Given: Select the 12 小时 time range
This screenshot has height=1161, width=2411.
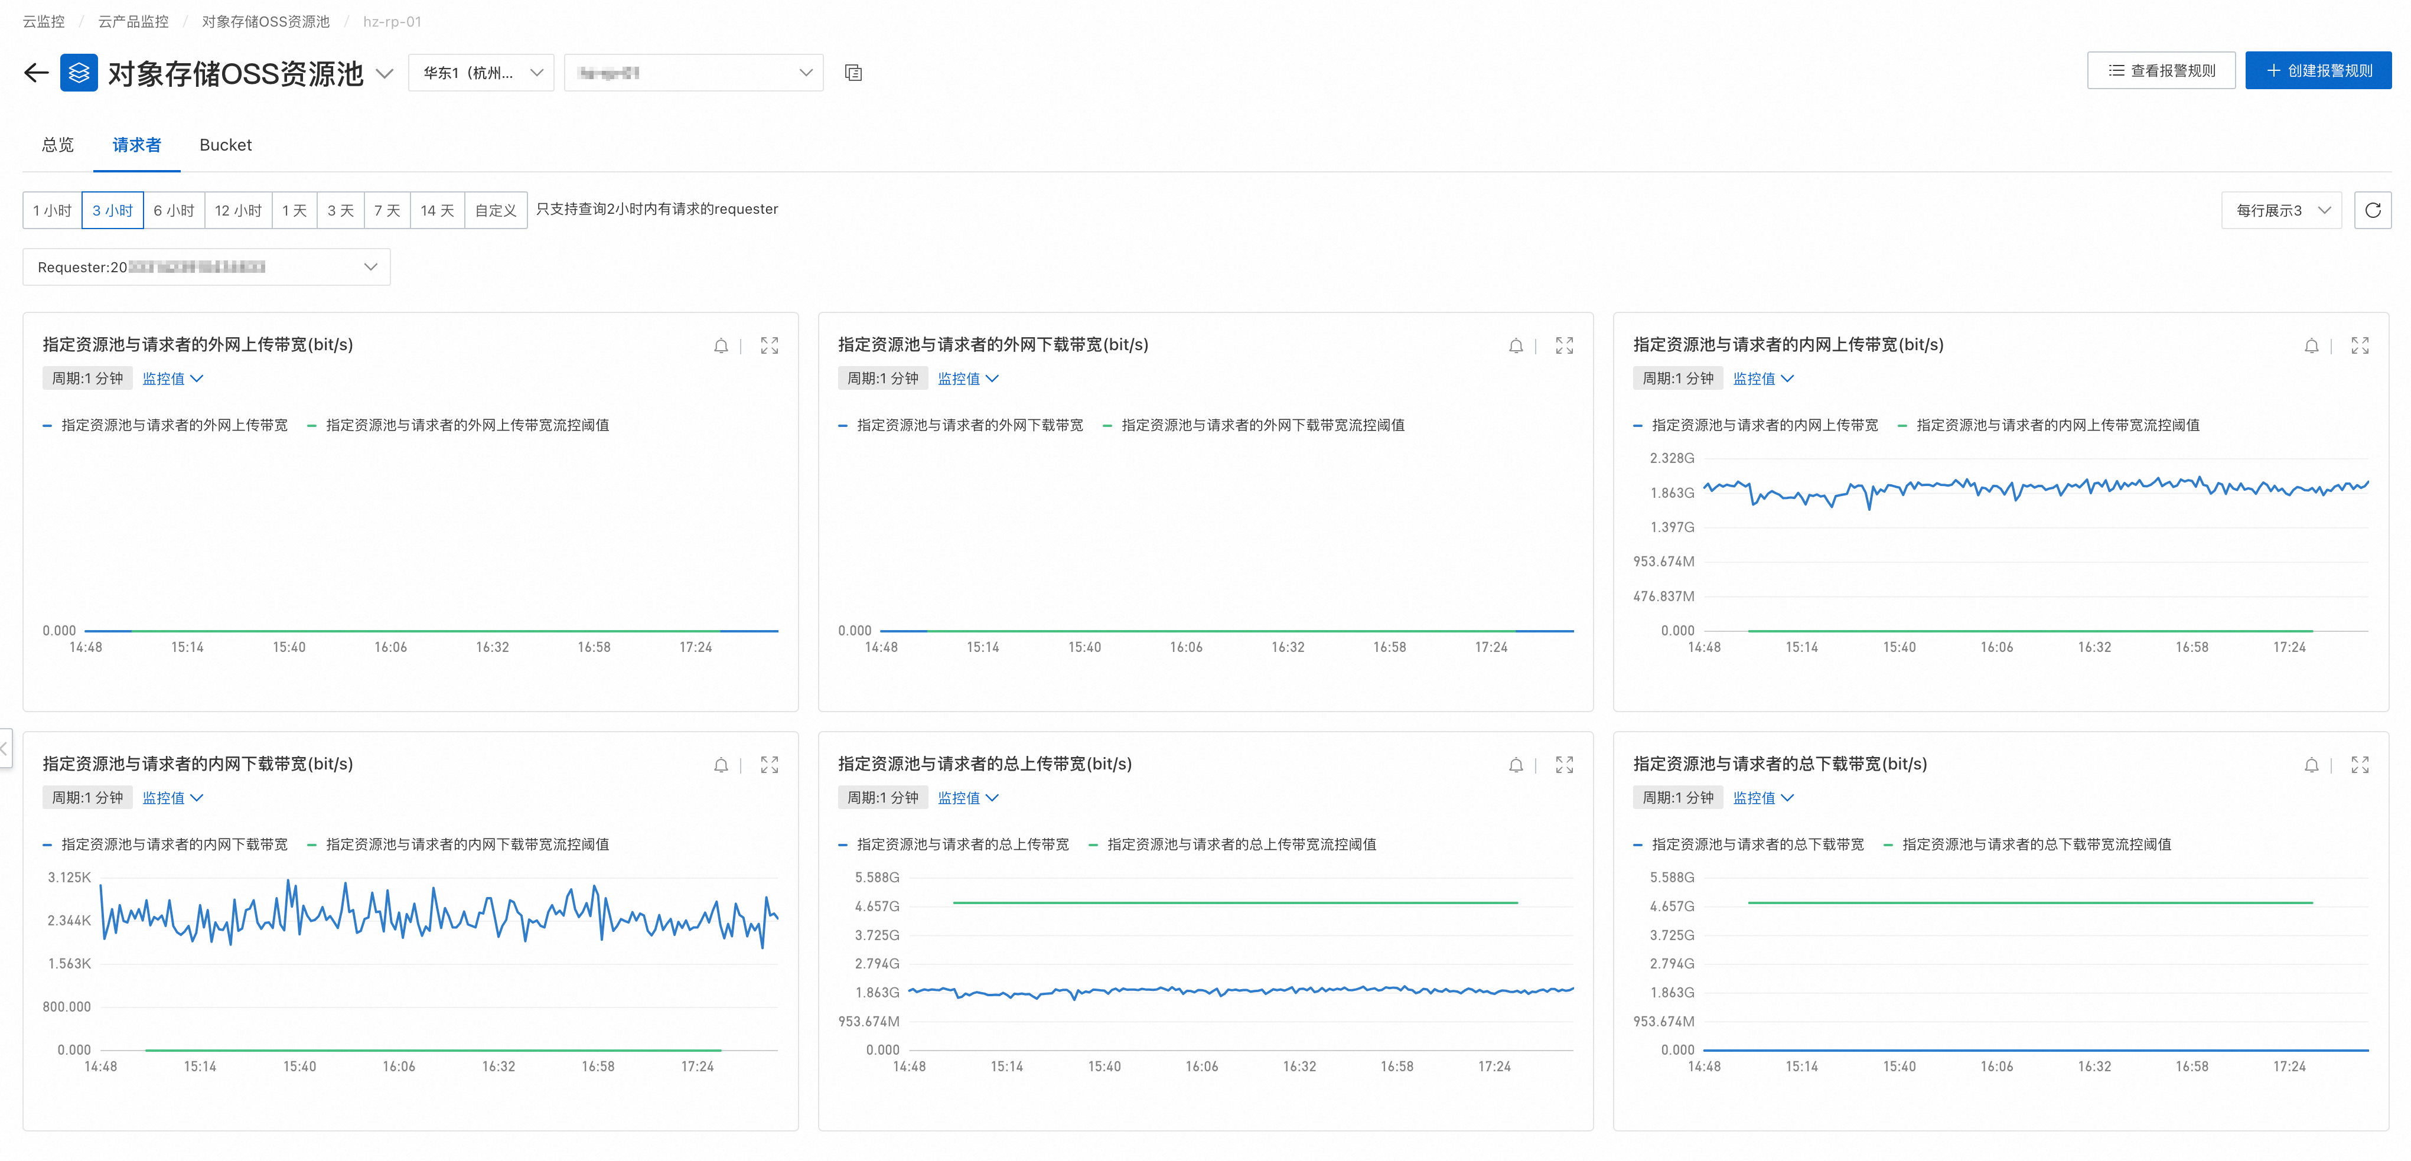Looking at the screenshot, I should click(237, 210).
